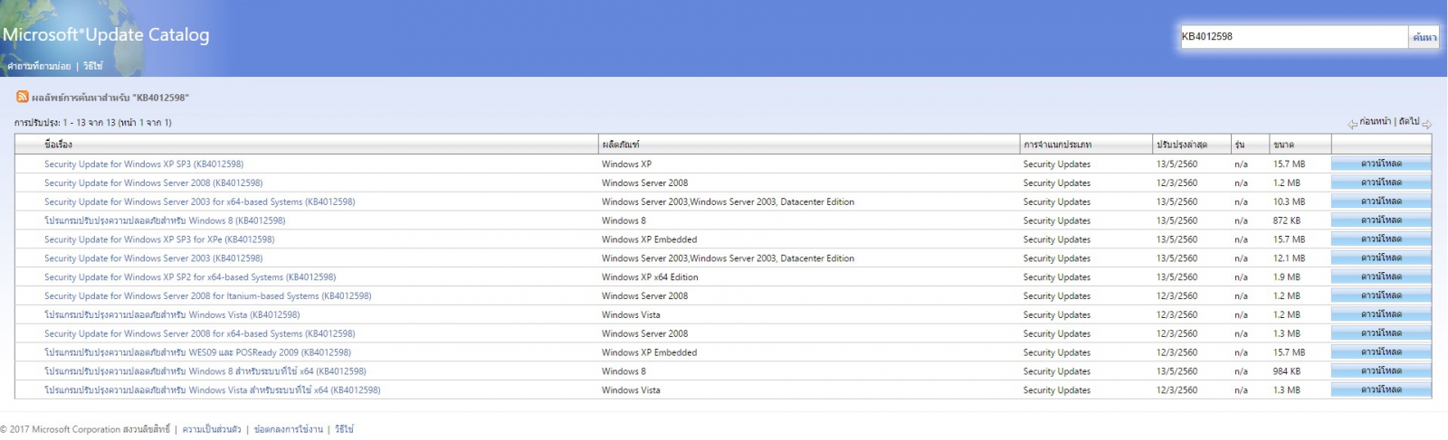Click '13/5/2560' date in Windows XP SP3 row
1448x440 pixels.
pos(1176,164)
